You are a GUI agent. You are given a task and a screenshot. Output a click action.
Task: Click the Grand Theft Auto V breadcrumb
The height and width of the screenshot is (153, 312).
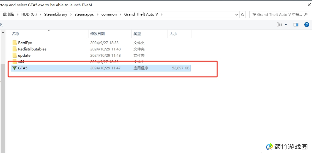point(141,14)
